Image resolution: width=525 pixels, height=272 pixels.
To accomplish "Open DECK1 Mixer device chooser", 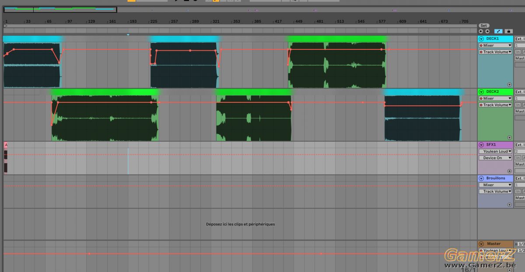I will (x=495, y=45).
